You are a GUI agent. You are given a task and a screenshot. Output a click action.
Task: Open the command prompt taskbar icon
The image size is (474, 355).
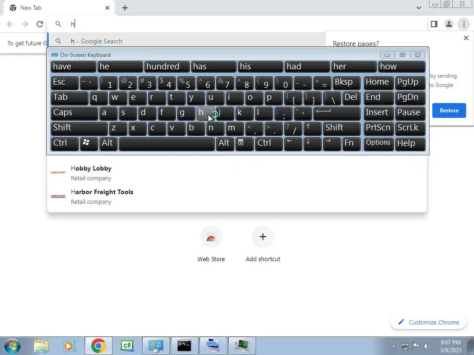(x=184, y=346)
